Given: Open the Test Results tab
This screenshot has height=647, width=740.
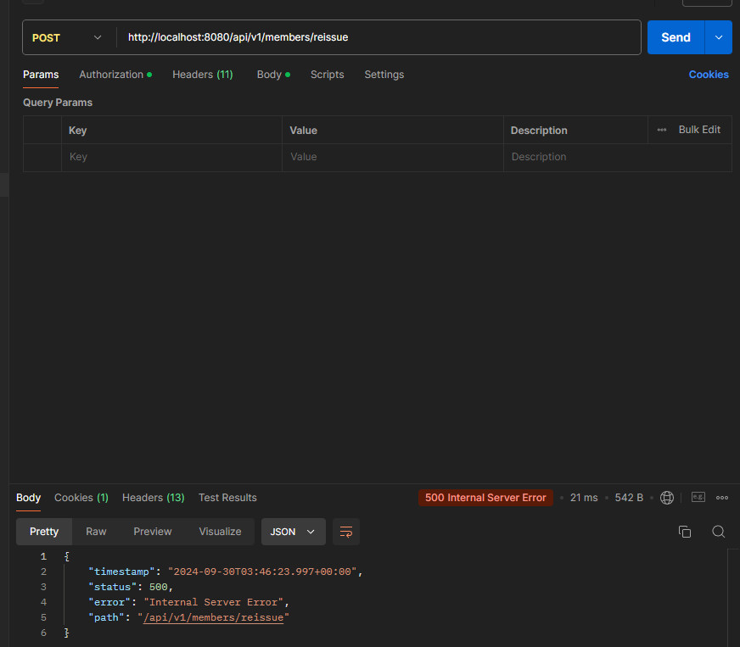Looking at the screenshot, I should tap(227, 498).
